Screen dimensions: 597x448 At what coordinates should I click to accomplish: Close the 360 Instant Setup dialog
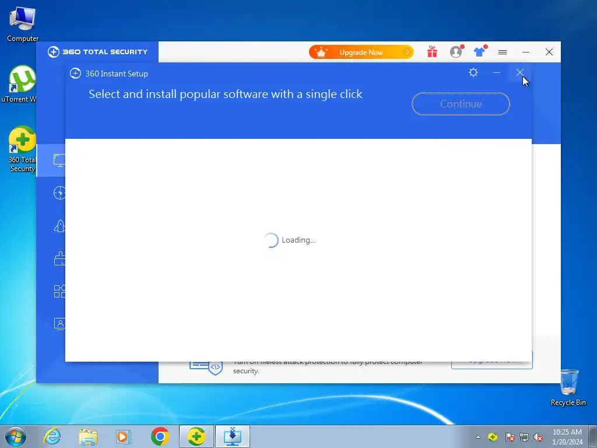(519, 72)
